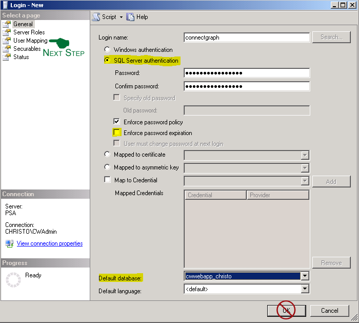Select the Server Roles page icon
Screen dimensions: 359x323
pos(7,32)
